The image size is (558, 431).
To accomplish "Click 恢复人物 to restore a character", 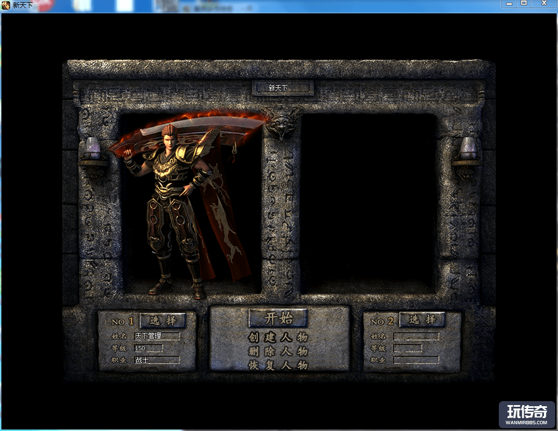I will 278,365.
